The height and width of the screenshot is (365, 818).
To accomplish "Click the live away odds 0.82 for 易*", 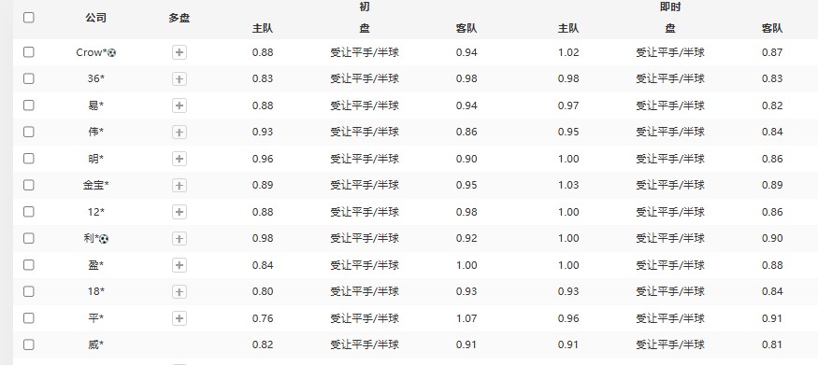I will 772,105.
